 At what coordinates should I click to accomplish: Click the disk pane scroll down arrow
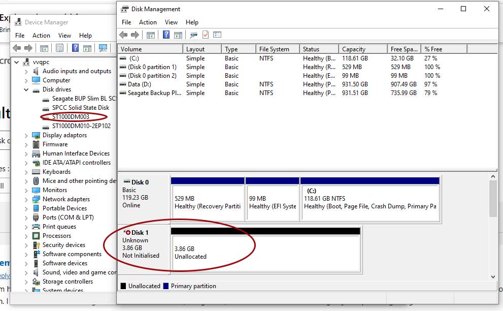(x=493, y=276)
